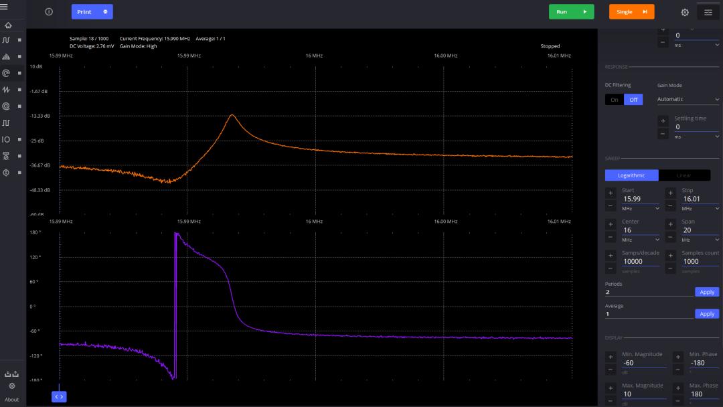Viewport: 723px width, 407px height.
Task: Switch DC Filtering to Off
Action: pyautogui.click(x=633, y=100)
